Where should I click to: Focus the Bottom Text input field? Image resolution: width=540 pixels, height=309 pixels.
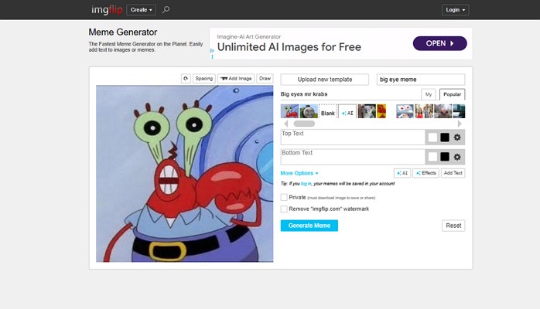coord(353,157)
